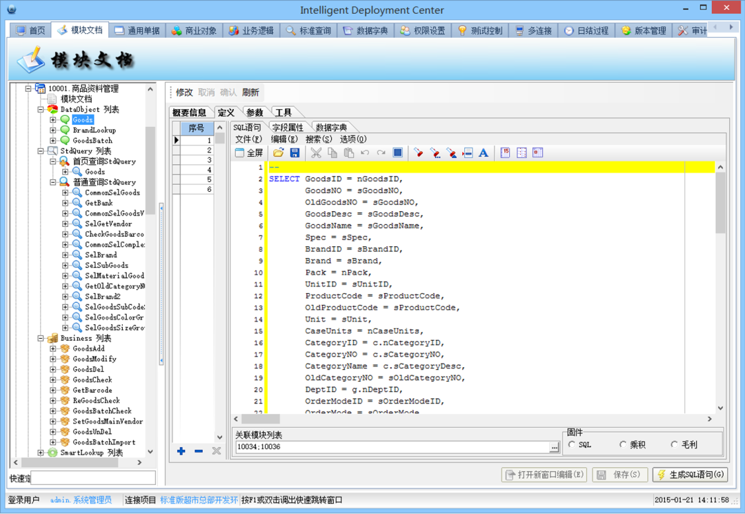Click the last grid icon in the editor toolbar
Viewport: 745px width, 514px height.
tap(537, 152)
